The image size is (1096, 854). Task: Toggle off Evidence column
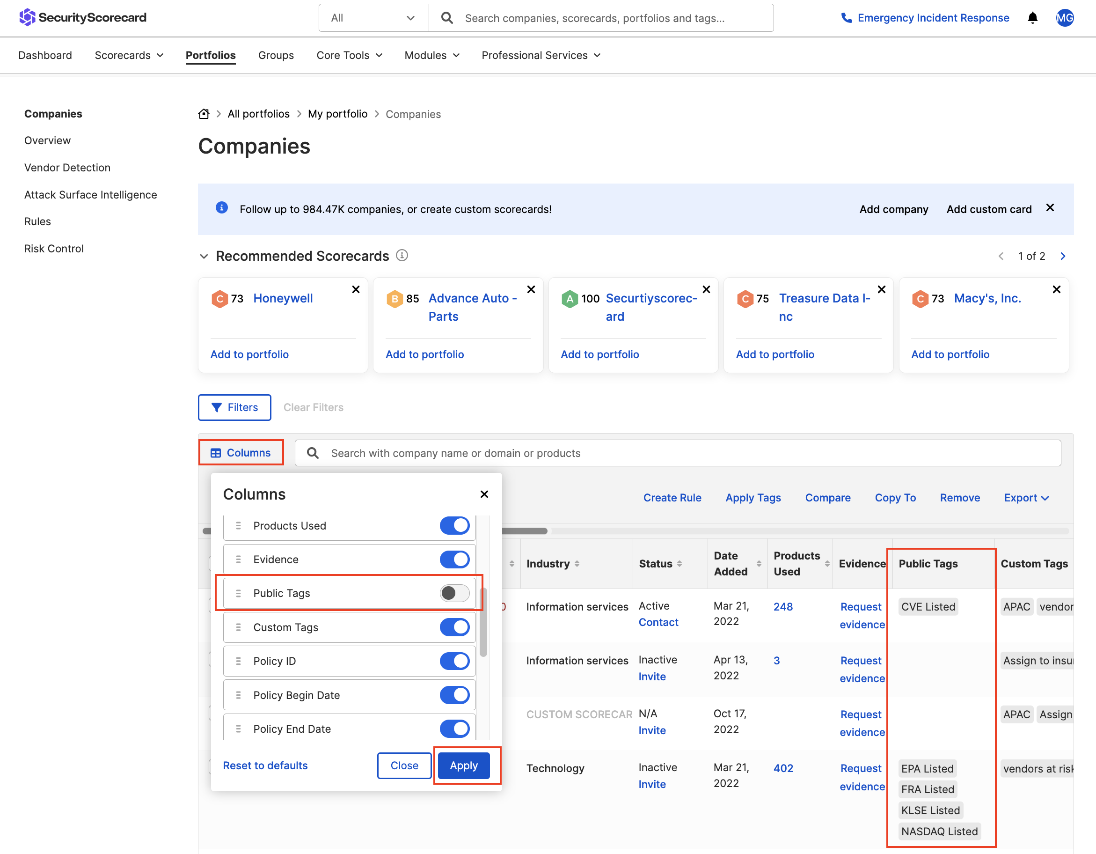(455, 560)
